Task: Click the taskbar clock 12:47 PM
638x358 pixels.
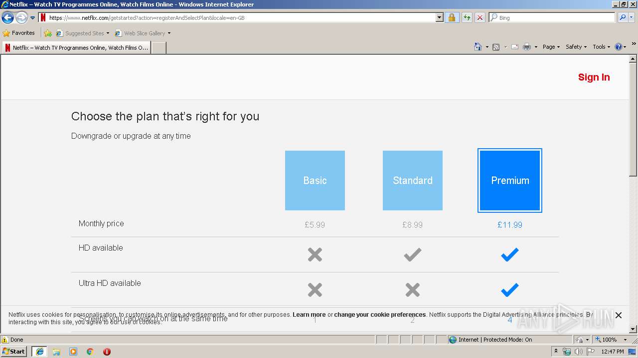Action: pos(613,352)
